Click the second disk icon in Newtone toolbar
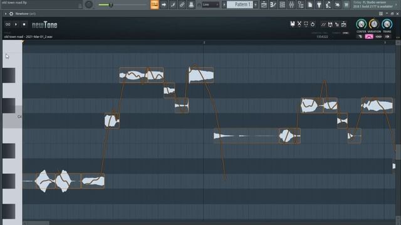This screenshot has width=401, height=225. tap(330, 24)
